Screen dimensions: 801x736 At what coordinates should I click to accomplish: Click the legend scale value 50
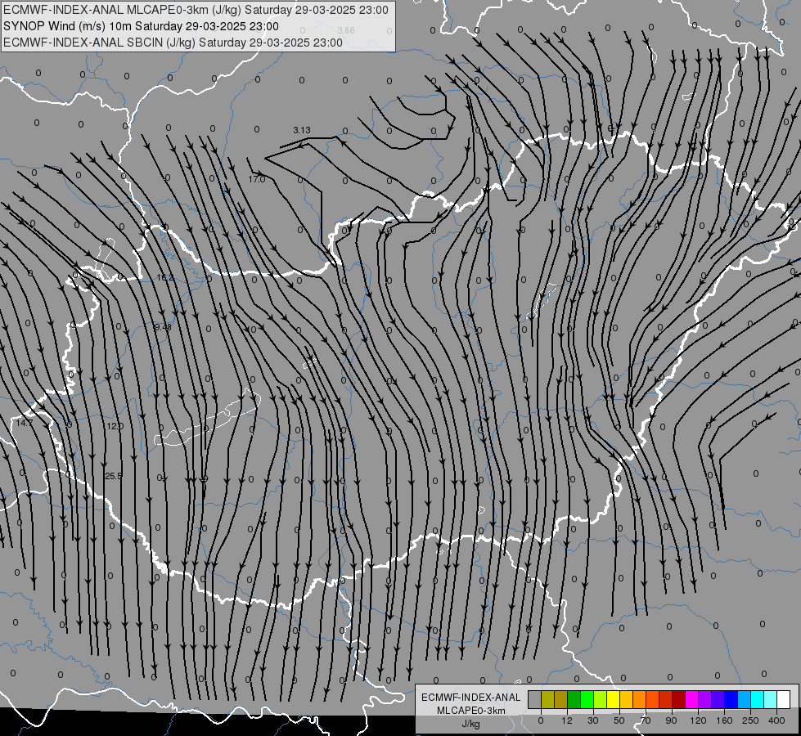(619, 720)
